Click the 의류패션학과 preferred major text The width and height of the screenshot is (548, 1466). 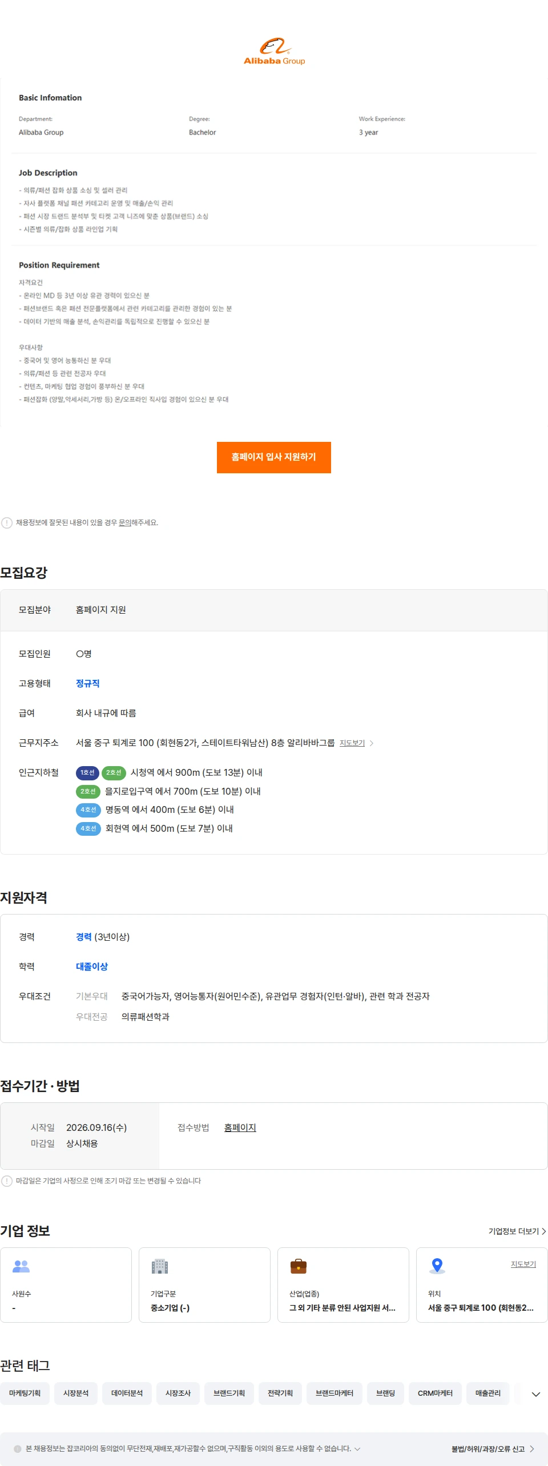pos(146,1017)
